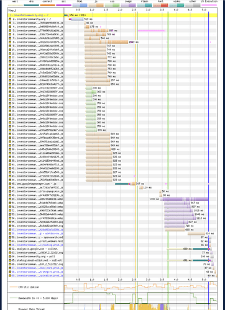Screen dimensions: 225x310
Task: Click the pink JS execution bar on row 5
Action: [152, 30]
